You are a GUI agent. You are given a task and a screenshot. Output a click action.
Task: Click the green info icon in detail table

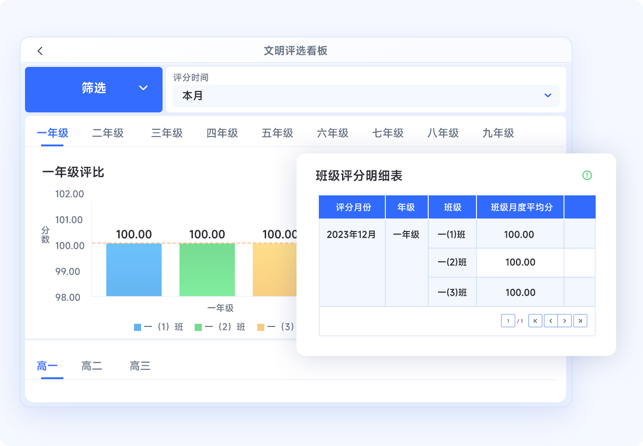tap(587, 175)
